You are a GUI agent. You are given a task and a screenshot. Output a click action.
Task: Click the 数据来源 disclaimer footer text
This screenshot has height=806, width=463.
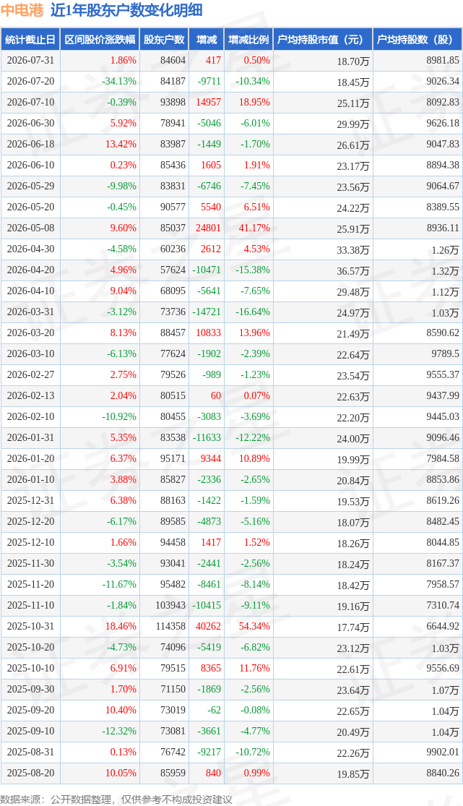116,799
